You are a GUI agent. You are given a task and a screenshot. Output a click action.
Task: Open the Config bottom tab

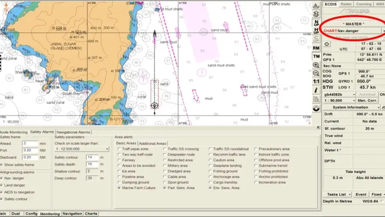[x=31, y=214]
